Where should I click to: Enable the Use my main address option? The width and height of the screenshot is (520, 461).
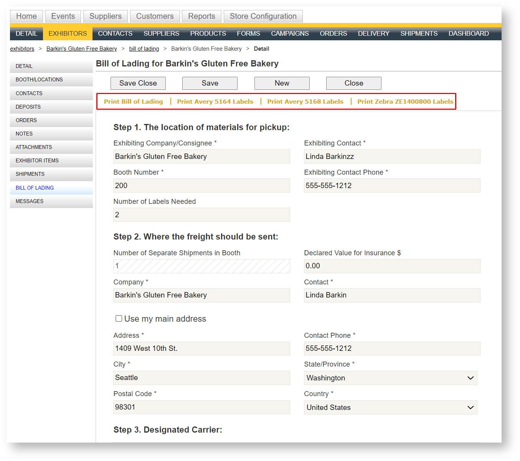pos(119,318)
